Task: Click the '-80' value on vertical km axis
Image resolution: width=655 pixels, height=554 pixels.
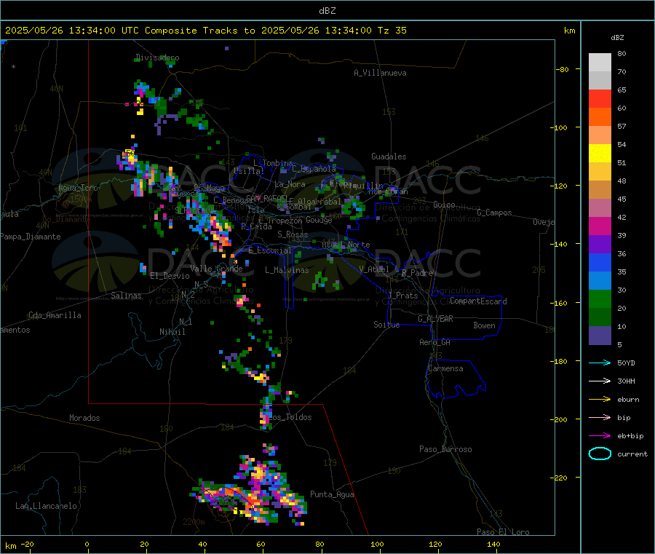Action: [562, 69]
